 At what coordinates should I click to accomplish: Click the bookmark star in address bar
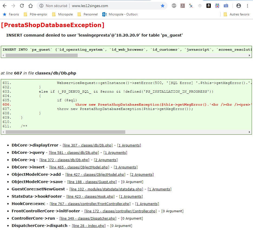click(163, 6)
